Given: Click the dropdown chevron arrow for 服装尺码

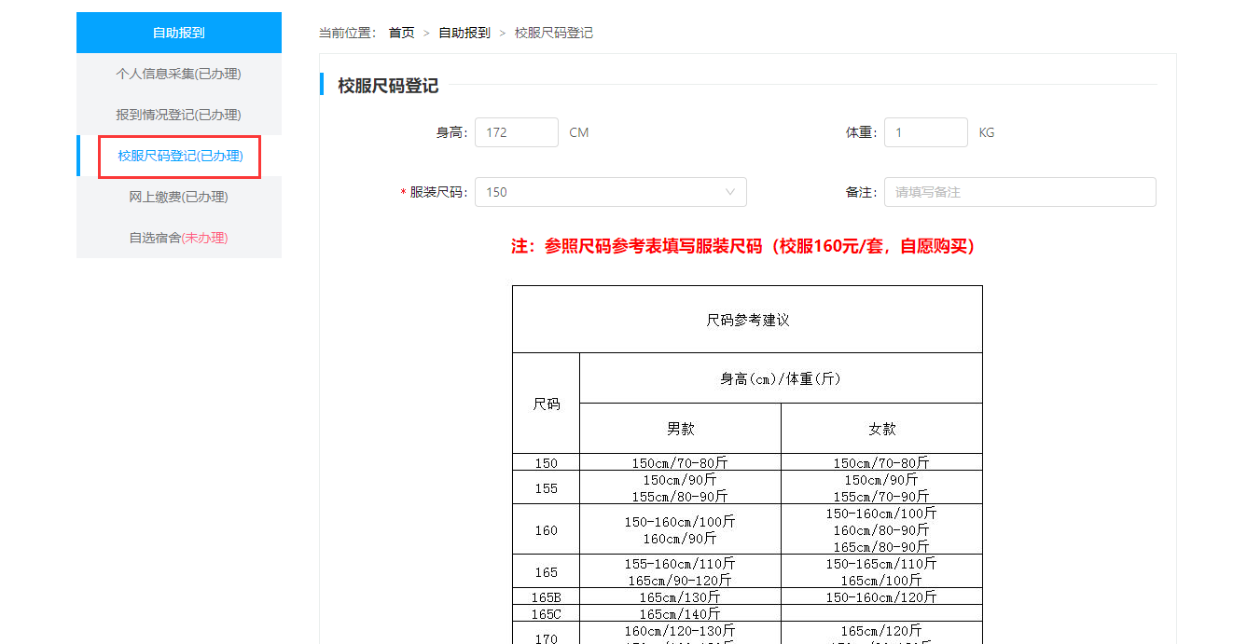Looking at the screenshot, I should click(729, 192).
